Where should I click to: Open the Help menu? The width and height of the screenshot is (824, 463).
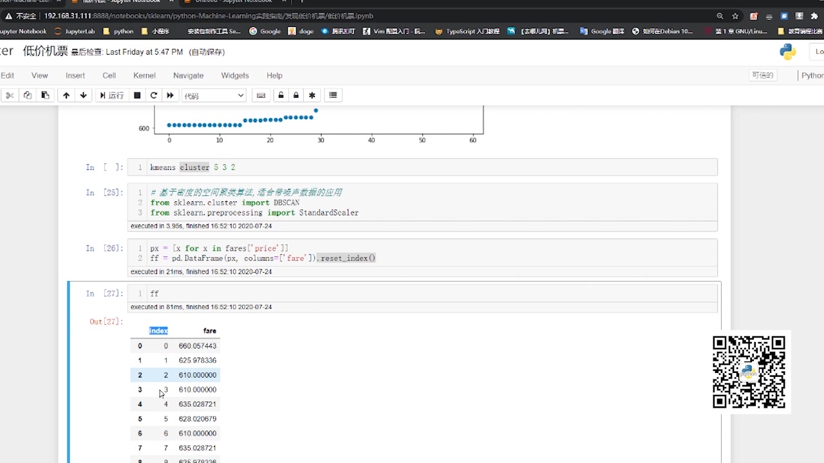[x=275, y=75]
